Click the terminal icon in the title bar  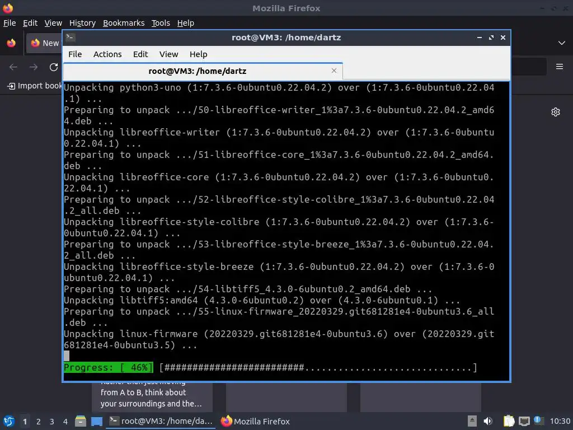[x=71, y=38]
